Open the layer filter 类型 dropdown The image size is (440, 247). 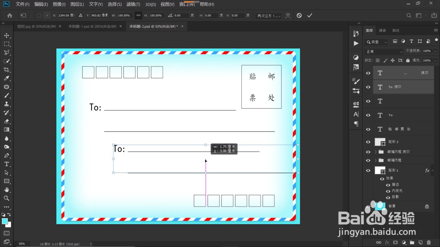376,42
